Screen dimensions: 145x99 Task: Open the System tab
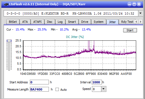pyautogui.click(x=99, y=22)
